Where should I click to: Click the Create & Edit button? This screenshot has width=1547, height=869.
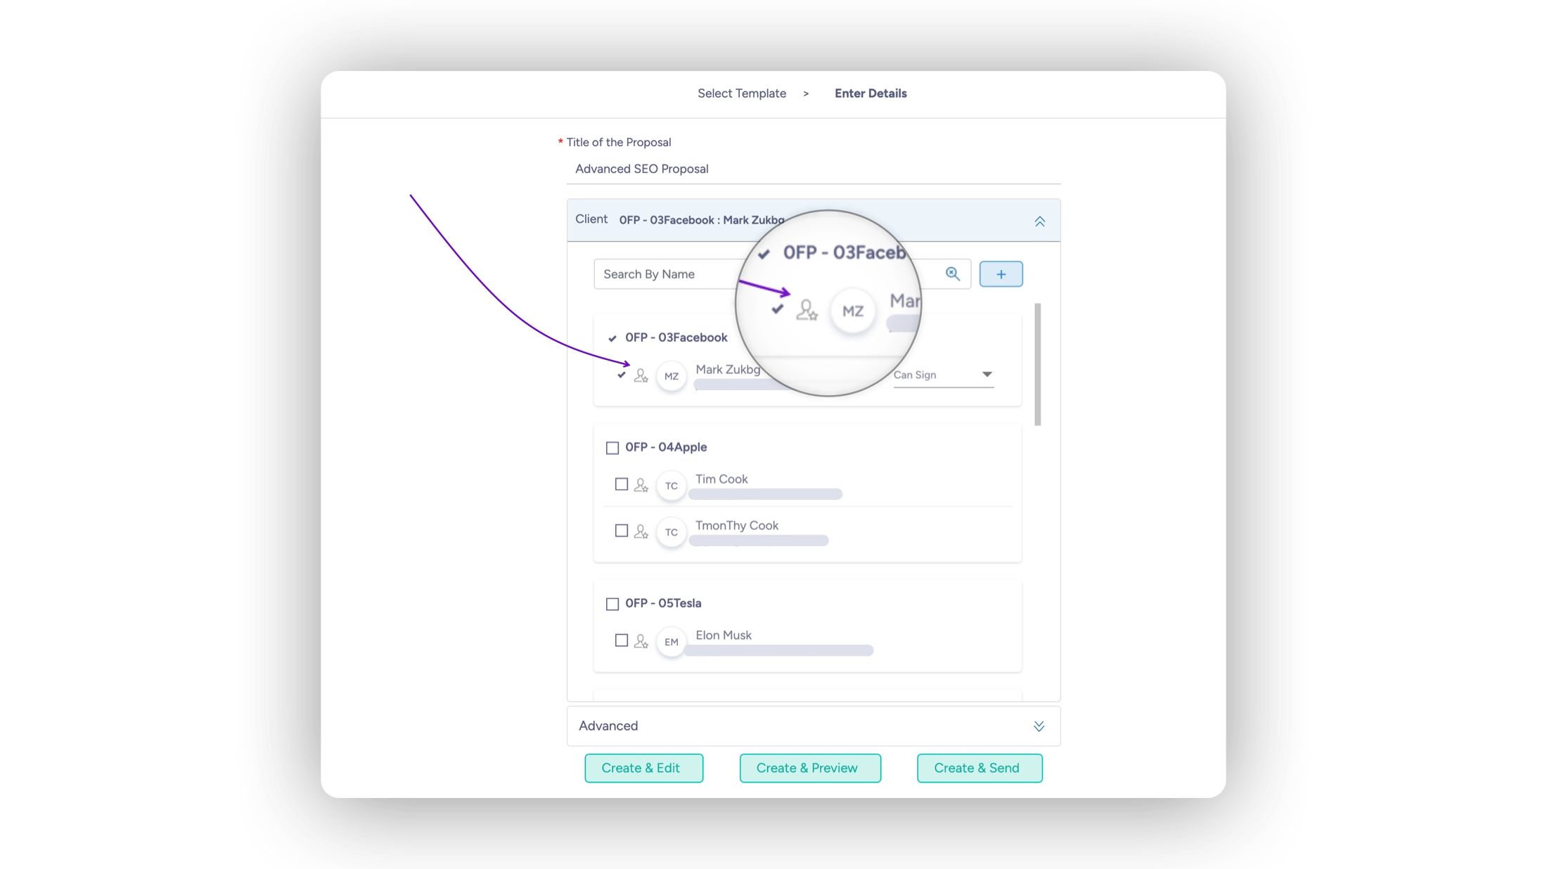(643, 768)
